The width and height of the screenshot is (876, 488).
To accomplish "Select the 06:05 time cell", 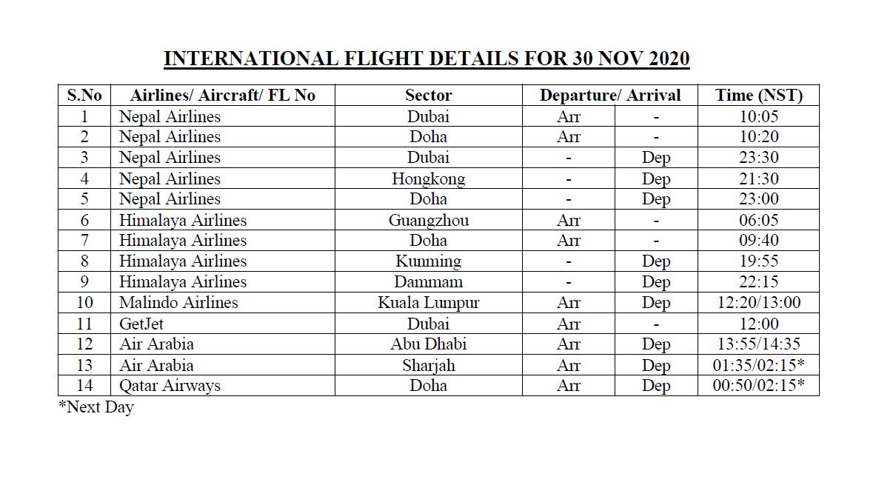I will 758,220.
